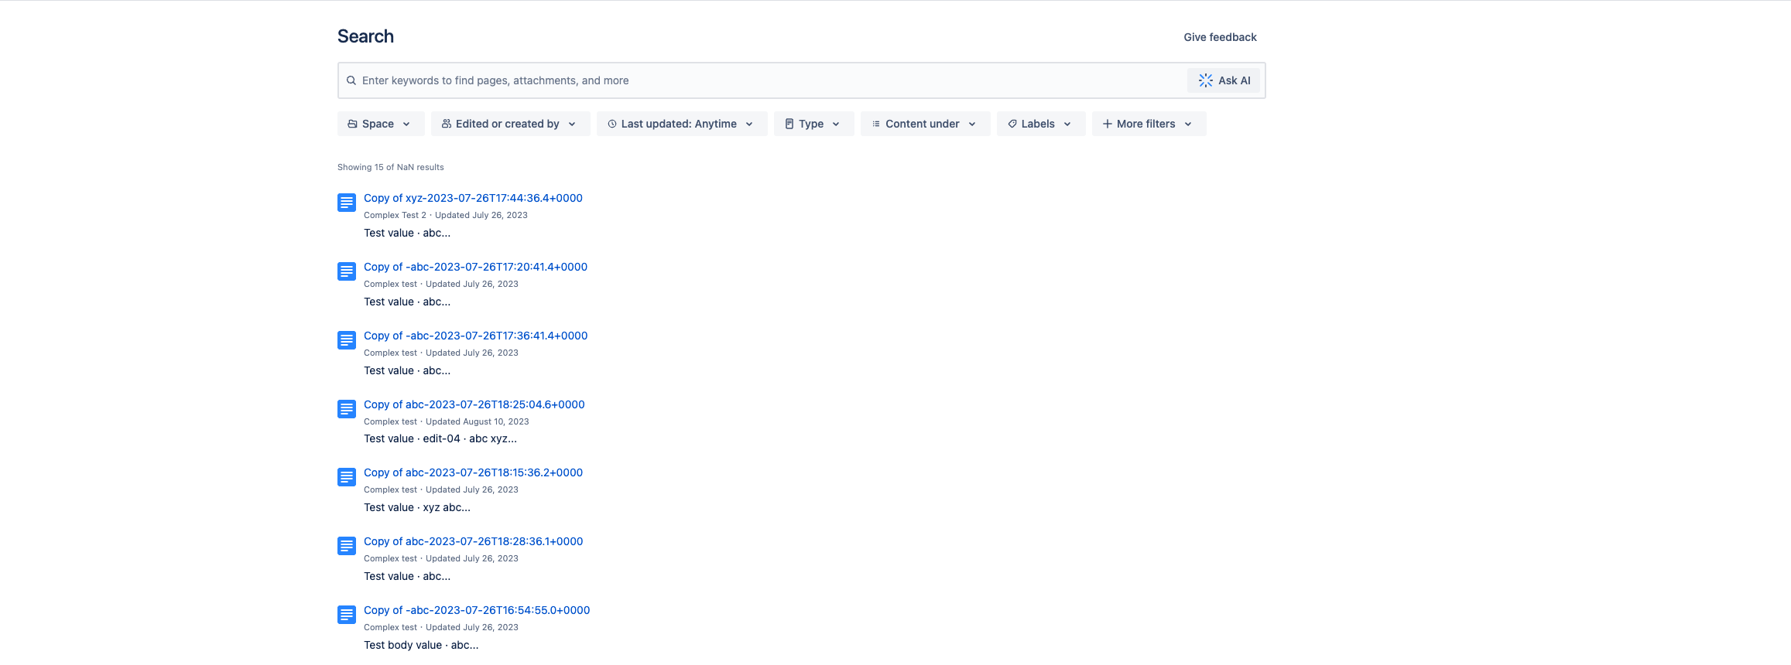Click the magnifier icon in search box
1791x665 pixels.
coord(351,80)
